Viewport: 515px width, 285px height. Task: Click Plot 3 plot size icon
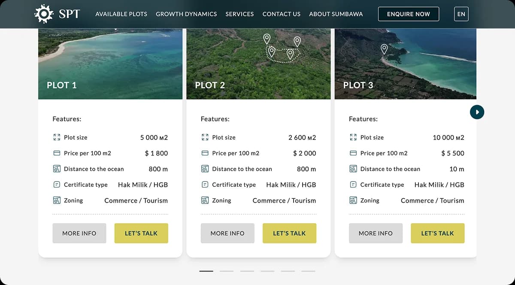coord(353,137)
